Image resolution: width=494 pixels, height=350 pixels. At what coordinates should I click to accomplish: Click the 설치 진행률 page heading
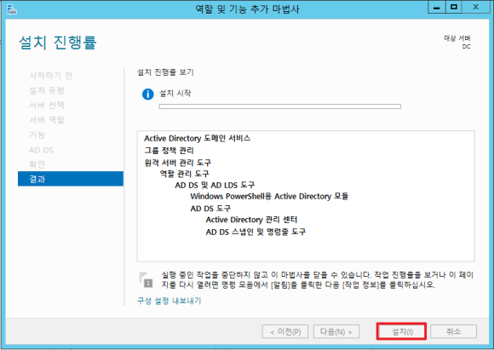coord(58,43)
